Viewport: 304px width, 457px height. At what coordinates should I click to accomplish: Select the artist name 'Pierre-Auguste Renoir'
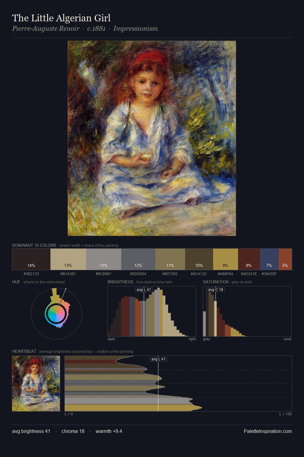(46, 29)
